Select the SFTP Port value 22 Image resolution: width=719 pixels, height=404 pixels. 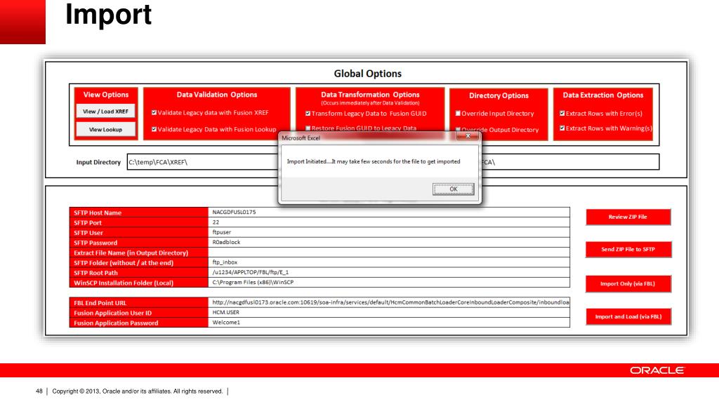tap(389, 222)
